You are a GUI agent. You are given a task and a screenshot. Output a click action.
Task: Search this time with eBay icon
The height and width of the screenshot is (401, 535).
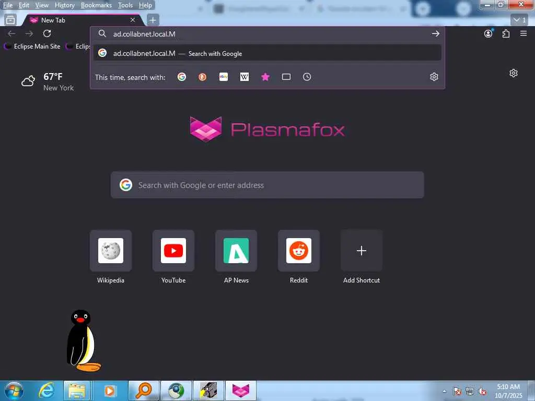coord(224,77)
